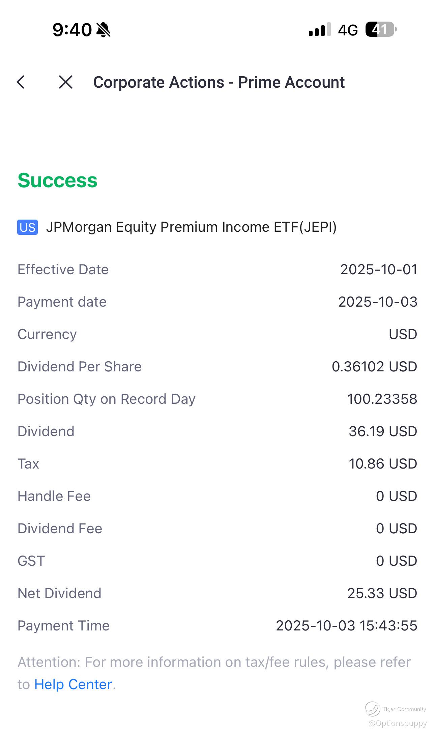Tap the green Success status heading
Image resolution: width=435 pixels, height=733 pixels.
tap(57, 180)
